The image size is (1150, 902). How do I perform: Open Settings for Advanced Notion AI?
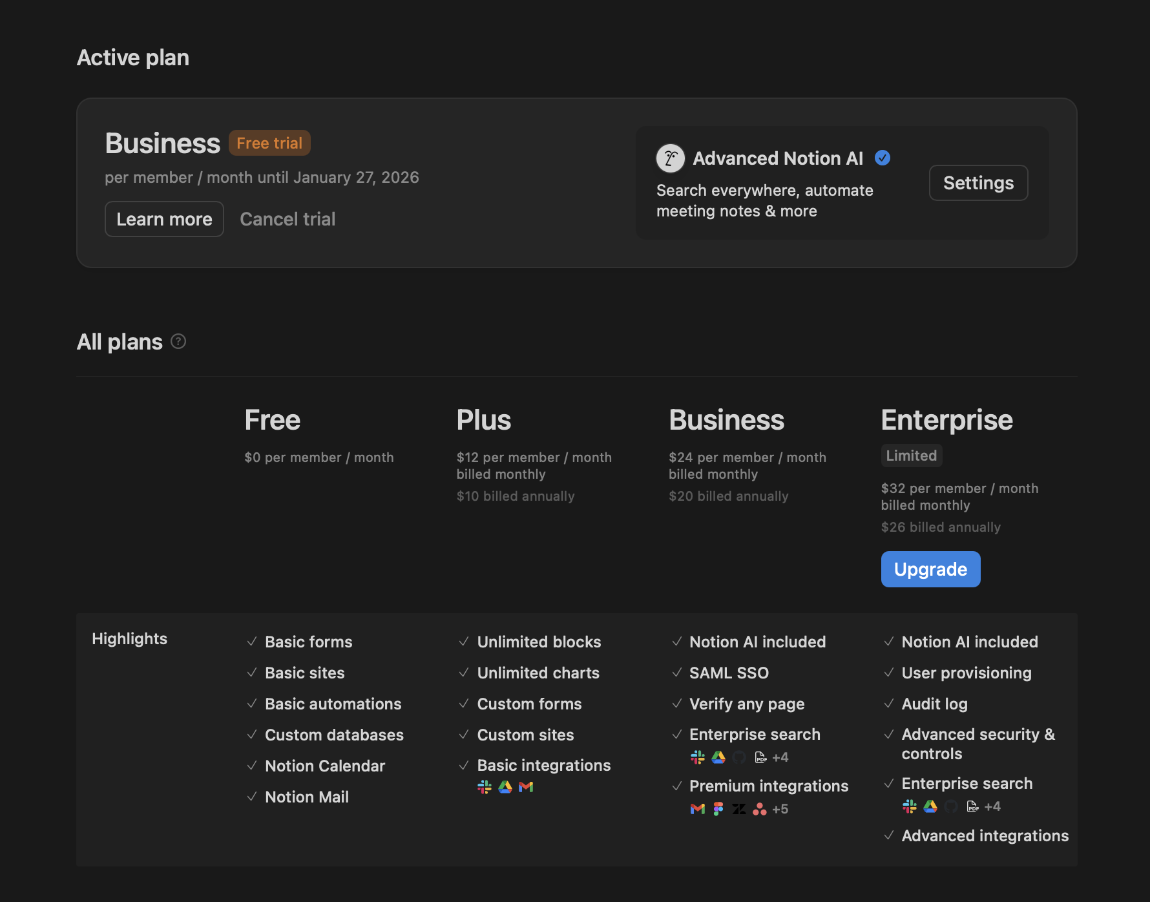(977, 183)
